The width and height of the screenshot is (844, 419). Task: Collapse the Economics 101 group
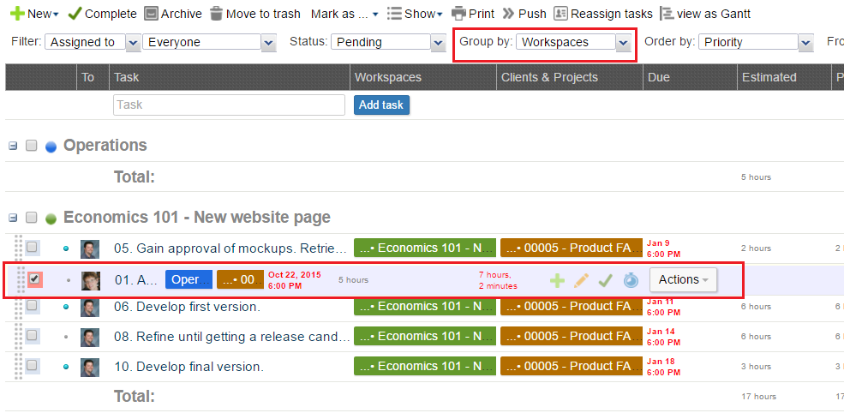click(x=13, y=218)
